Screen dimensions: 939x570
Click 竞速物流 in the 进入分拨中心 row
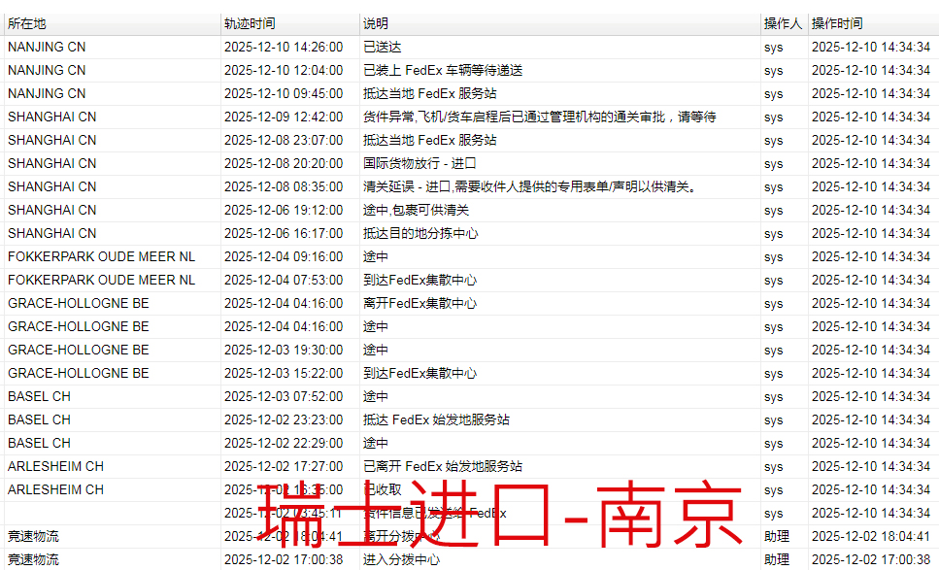point(33,559)
